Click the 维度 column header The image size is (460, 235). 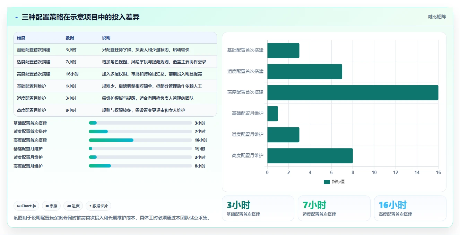coord(21,38)
